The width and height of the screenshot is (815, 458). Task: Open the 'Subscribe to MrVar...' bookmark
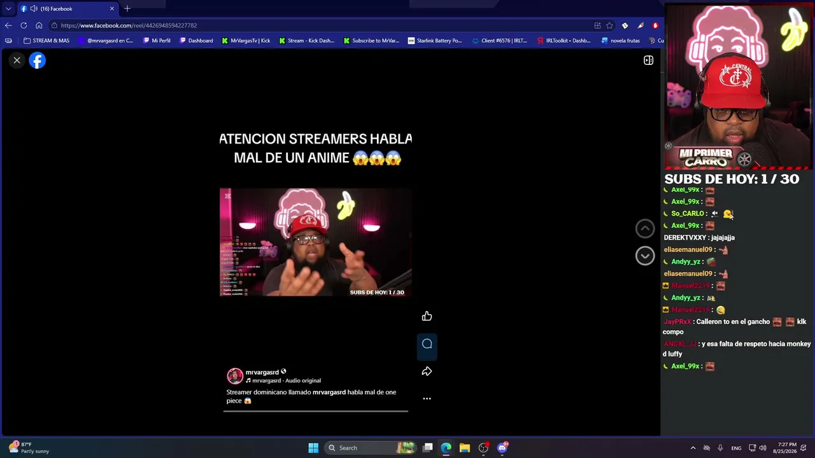(x=371, y=41)
